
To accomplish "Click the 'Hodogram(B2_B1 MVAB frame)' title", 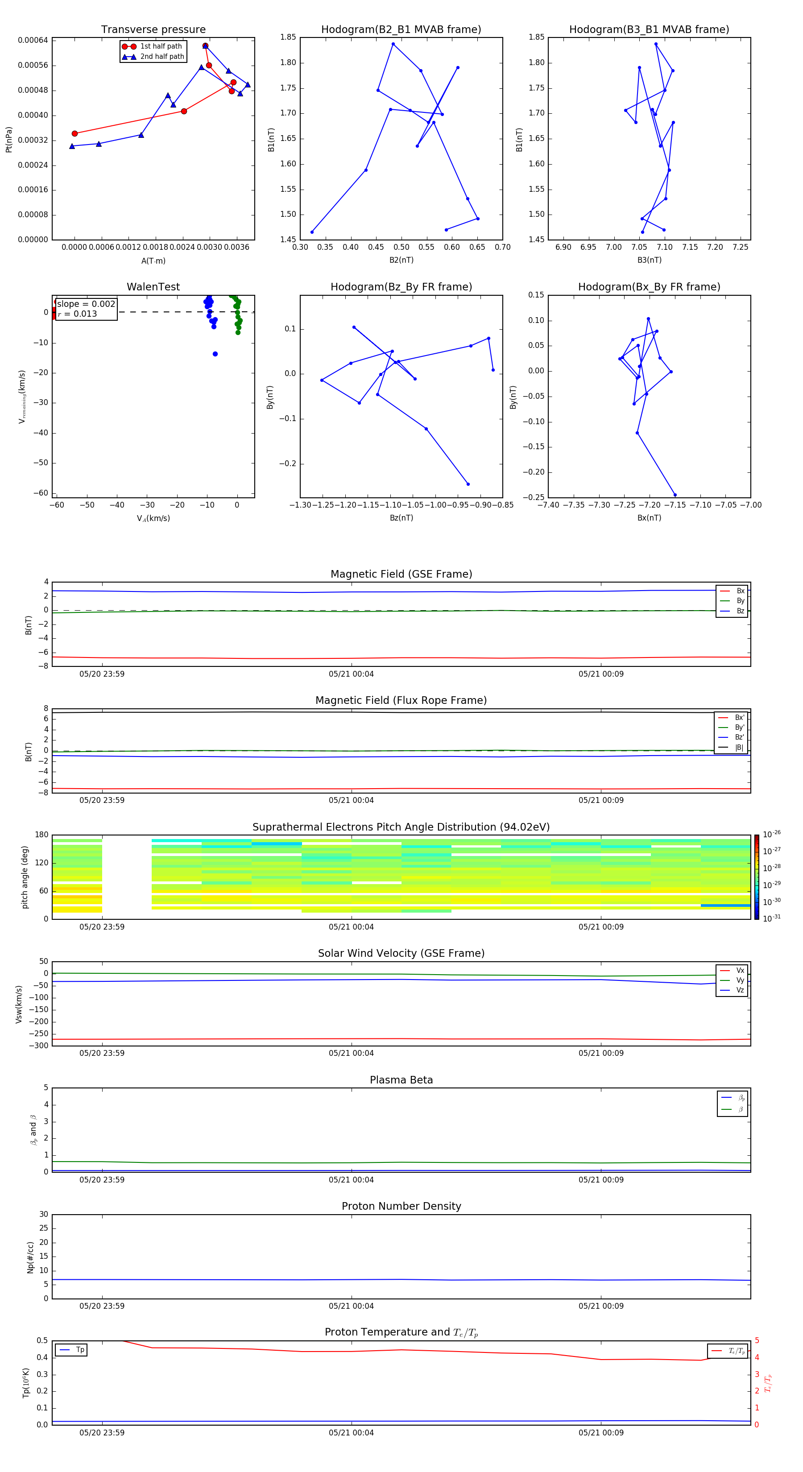I will click(x=401, y=30).
